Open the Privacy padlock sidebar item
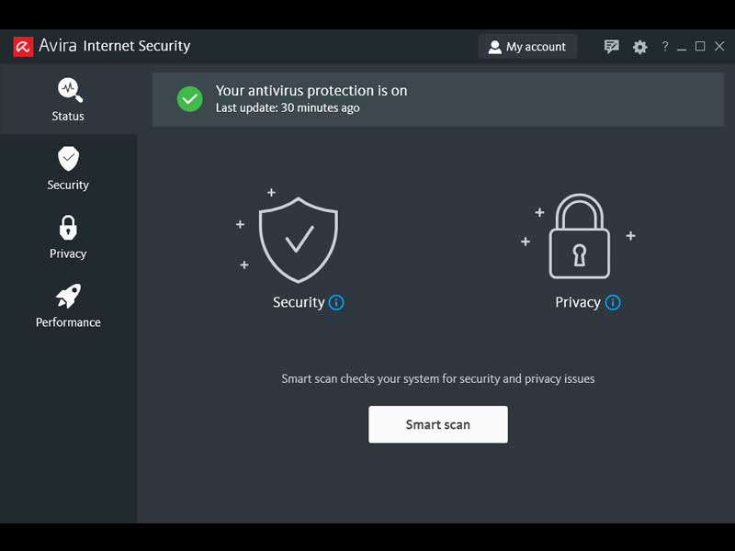Screen dimensions: 735x551 point(68,237)
